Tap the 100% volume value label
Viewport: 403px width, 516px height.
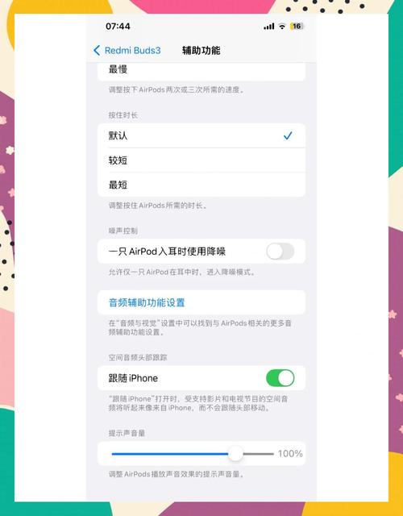pos(290,454)
